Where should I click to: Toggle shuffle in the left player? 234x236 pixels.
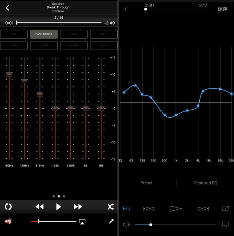pos(111,207)
